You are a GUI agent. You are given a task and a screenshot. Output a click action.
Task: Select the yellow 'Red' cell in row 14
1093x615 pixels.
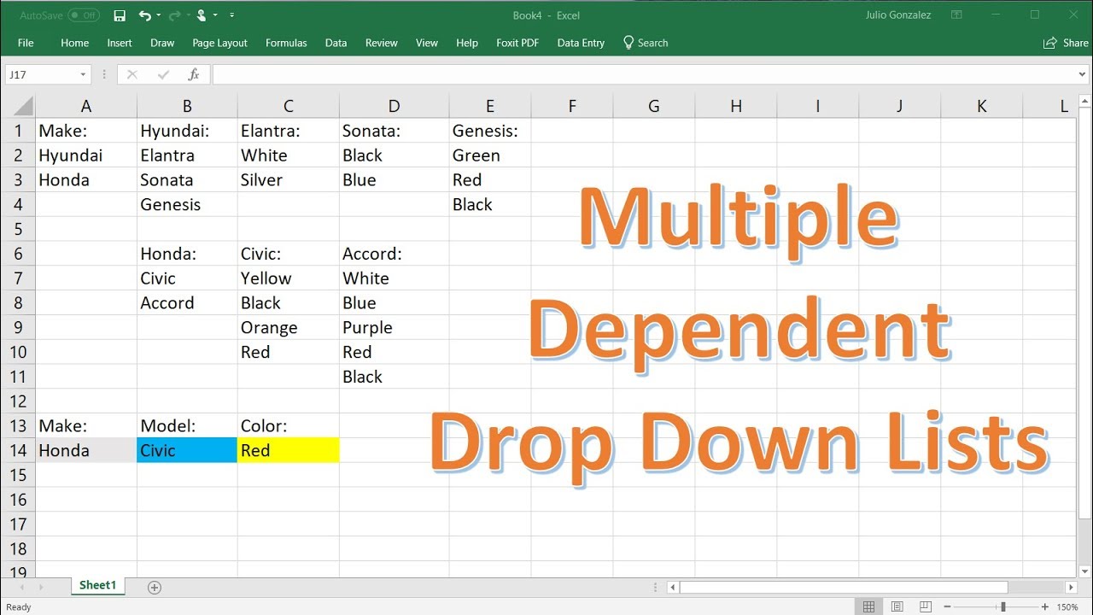[289, 450]
